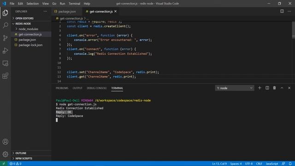The image size is (295, 166).
Task: Open the warnings count in status bar
Action: [18, 164]
